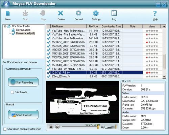Open the Log viewer icon

(x=114, y=13)
